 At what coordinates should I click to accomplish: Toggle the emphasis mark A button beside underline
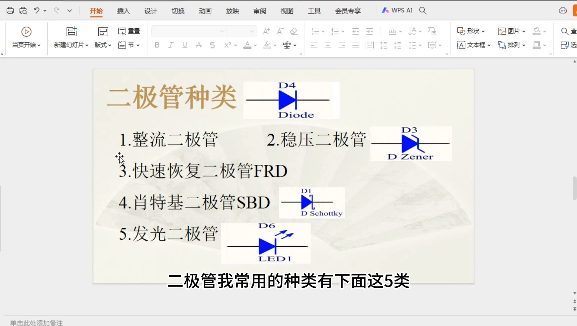(199, 45)
